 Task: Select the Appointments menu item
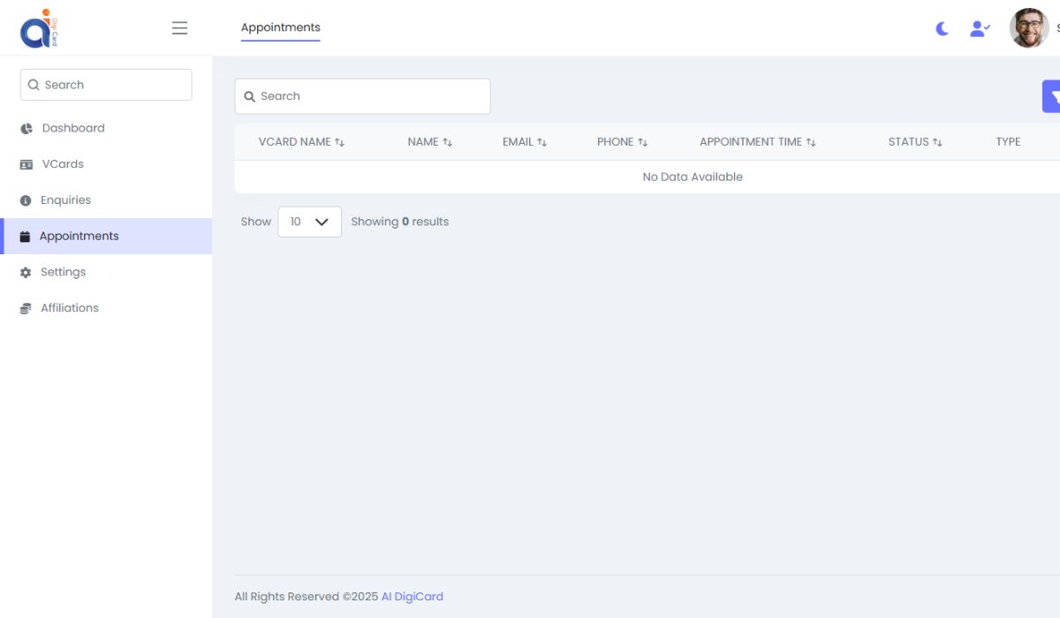coord(79,236)
